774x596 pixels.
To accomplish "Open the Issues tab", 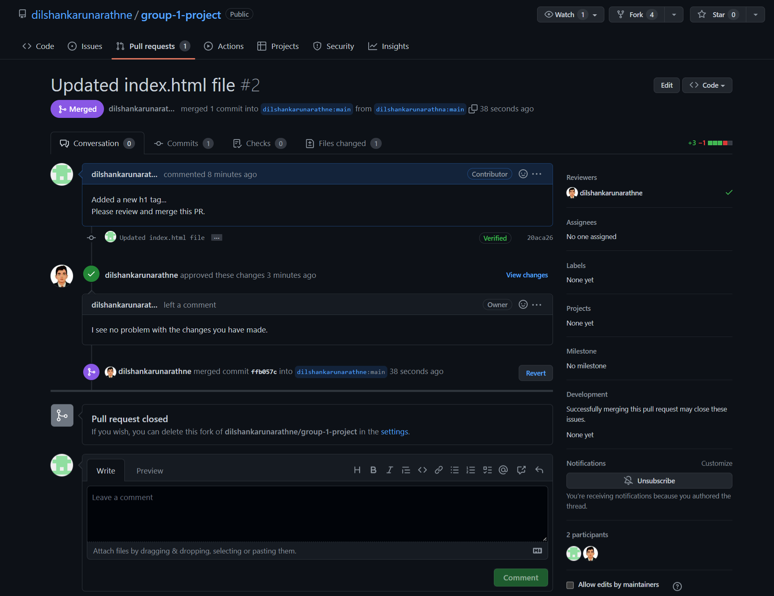I will (x=85, y=46).
